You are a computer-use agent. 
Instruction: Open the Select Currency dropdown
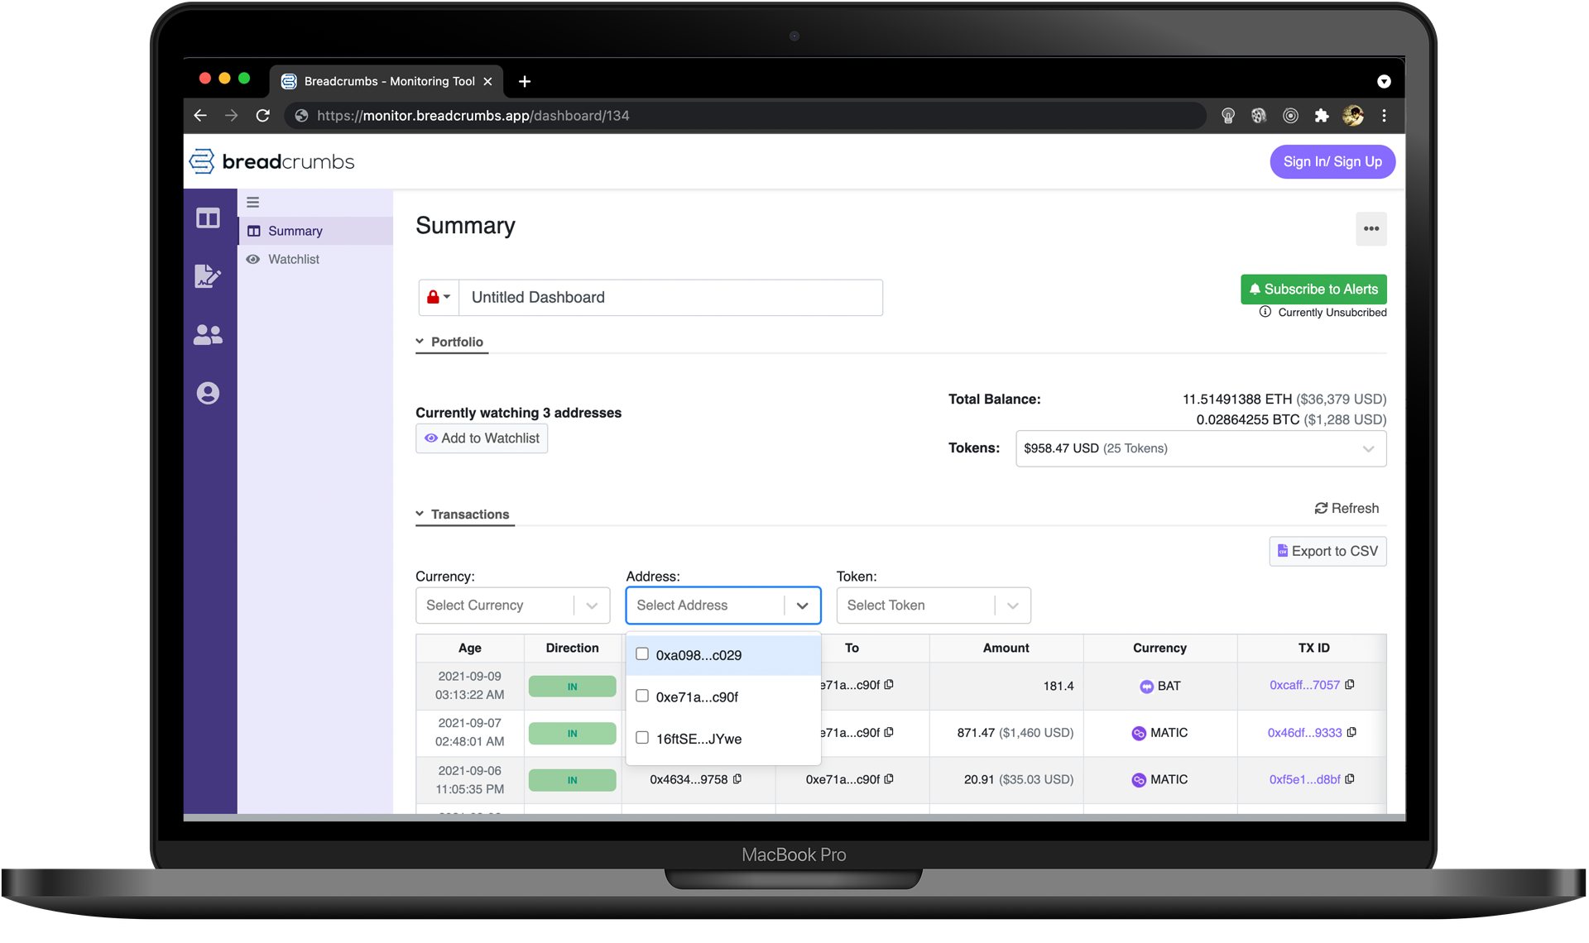(512, 606)
